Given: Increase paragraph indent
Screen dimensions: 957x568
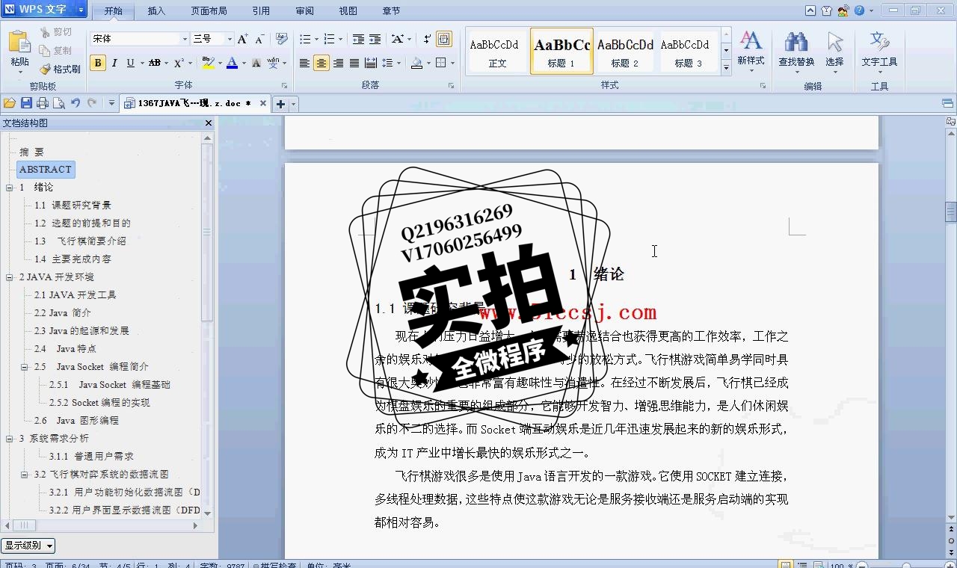Looking at the screenshot, I should (x=375, y=39).
